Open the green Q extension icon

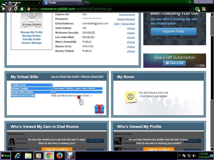[x=197, y=9]
